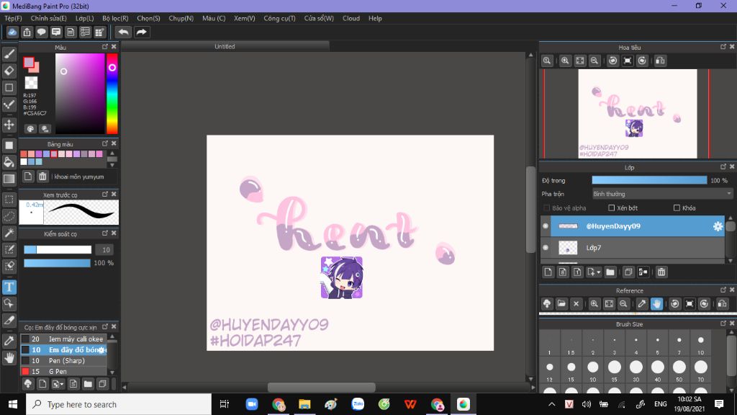Select the Eraser tool

click(x=9, y=71)
